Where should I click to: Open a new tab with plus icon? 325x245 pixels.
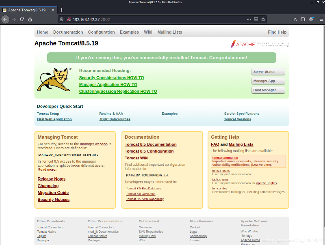[62, 10]
